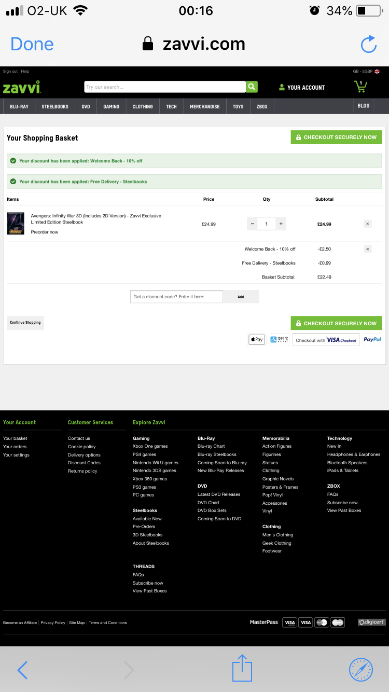
Task: Open the Your orders footer link
Action: click(x=15, y=447)
